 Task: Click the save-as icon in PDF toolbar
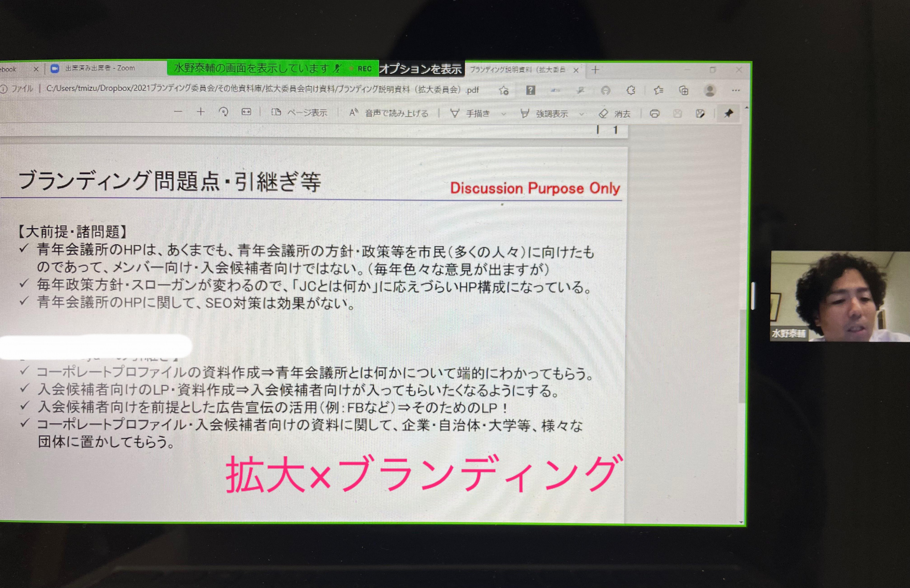click(700, 114)
